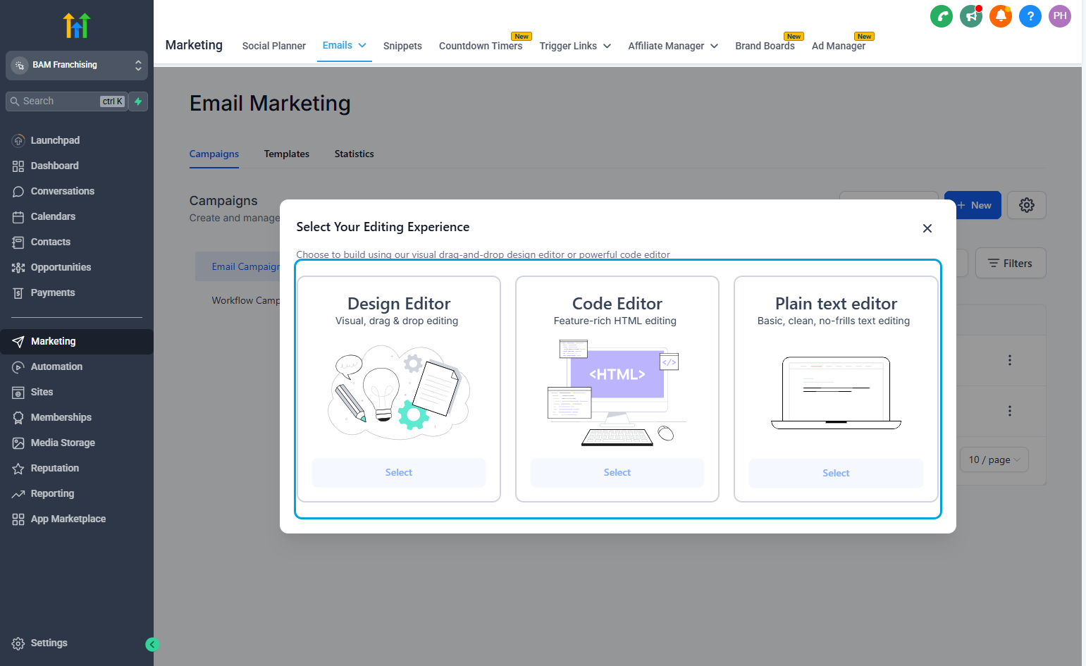The width and height of the screenshot is (1086, 666).
Task: Click the lightning bolt quick actions icon
Action: pyautogui.click(x=138, y=101)
